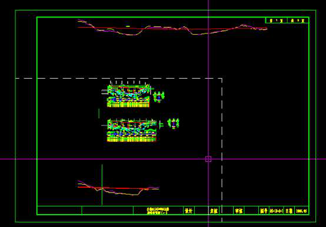Click the empty leftmost title block cell

59,211
